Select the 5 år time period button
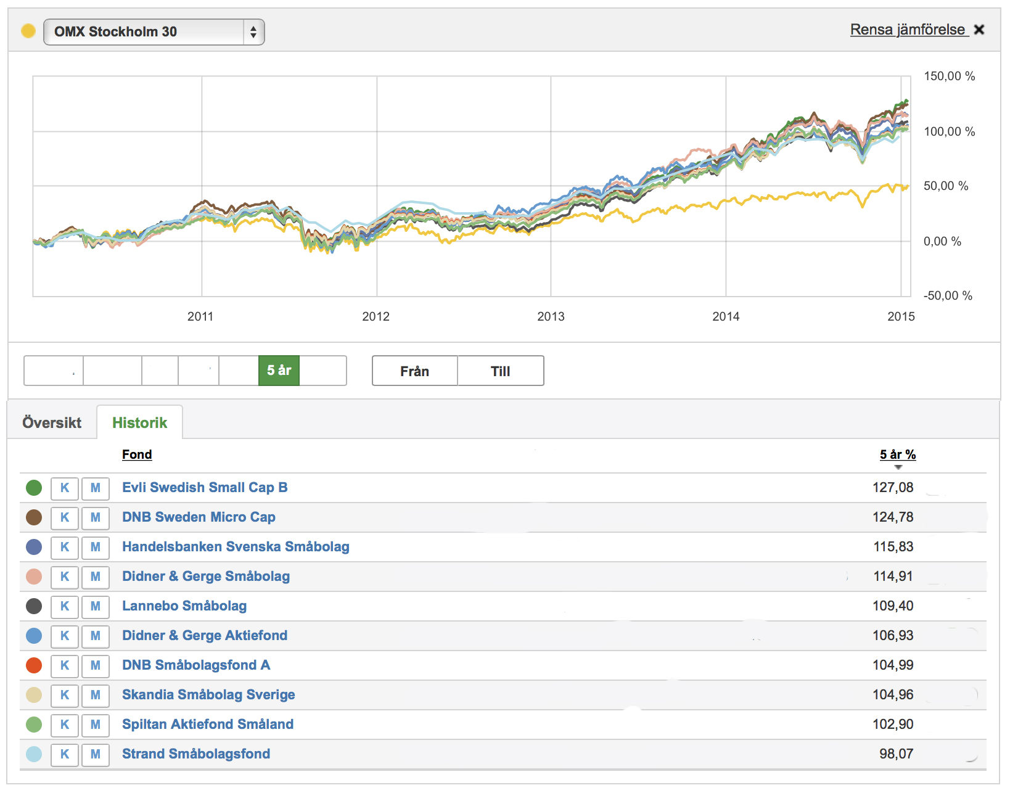Image resolution: width=1010 pixels, height=793 pixels. (x=279, y=371)
